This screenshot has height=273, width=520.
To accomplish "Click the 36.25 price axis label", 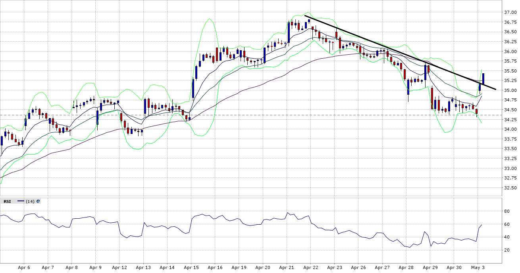I will 510,42.
